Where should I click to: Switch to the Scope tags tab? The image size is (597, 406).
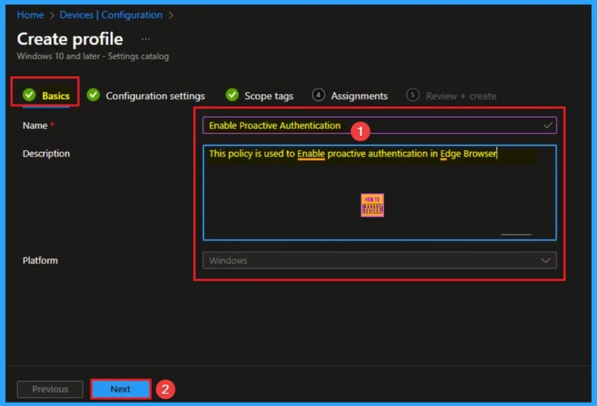point(259,96)
